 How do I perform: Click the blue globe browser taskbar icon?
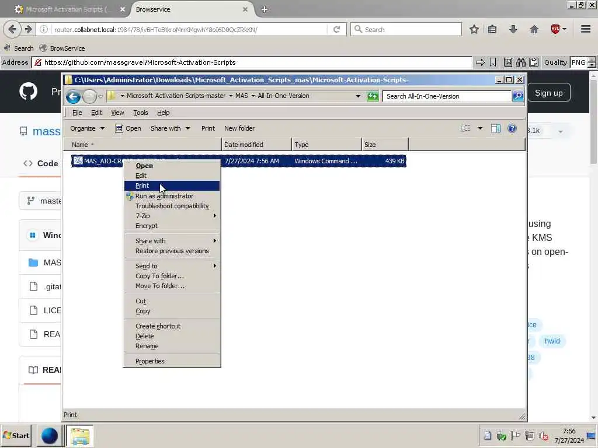(x=50, y=436)
